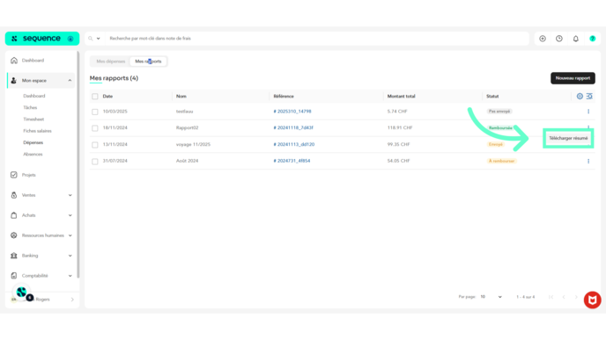Screen dimensions: 606x340
Task: Open the three-dot menu for Août 2024
Action: coord(588,161)
